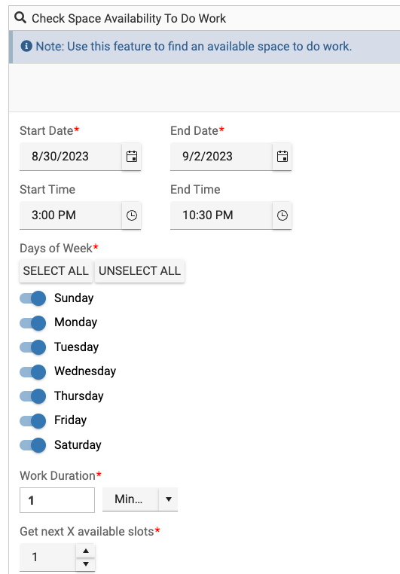
Task: Click the info icon beside the note
Action: (x=26, y=46)
